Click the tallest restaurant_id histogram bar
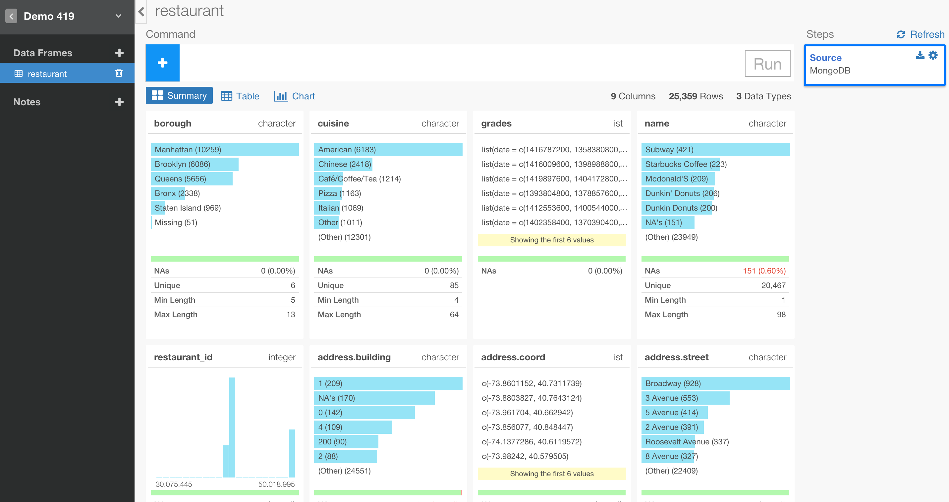 [232, 427]
